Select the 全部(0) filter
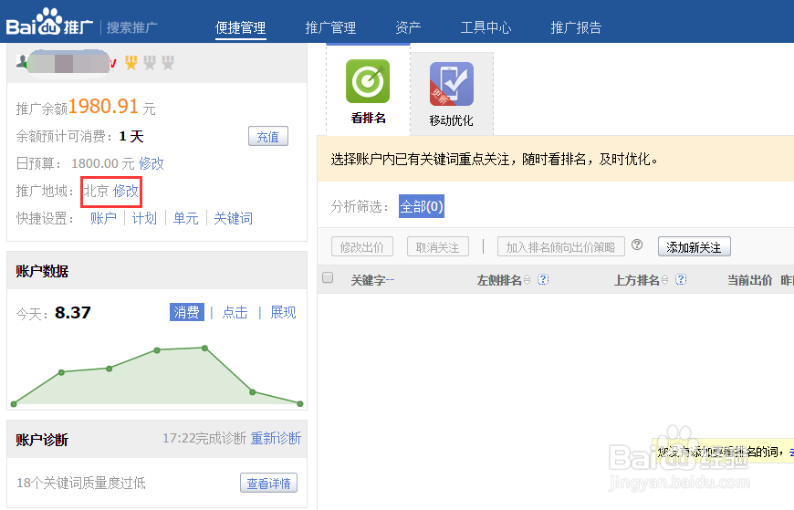 pos(422,206)
